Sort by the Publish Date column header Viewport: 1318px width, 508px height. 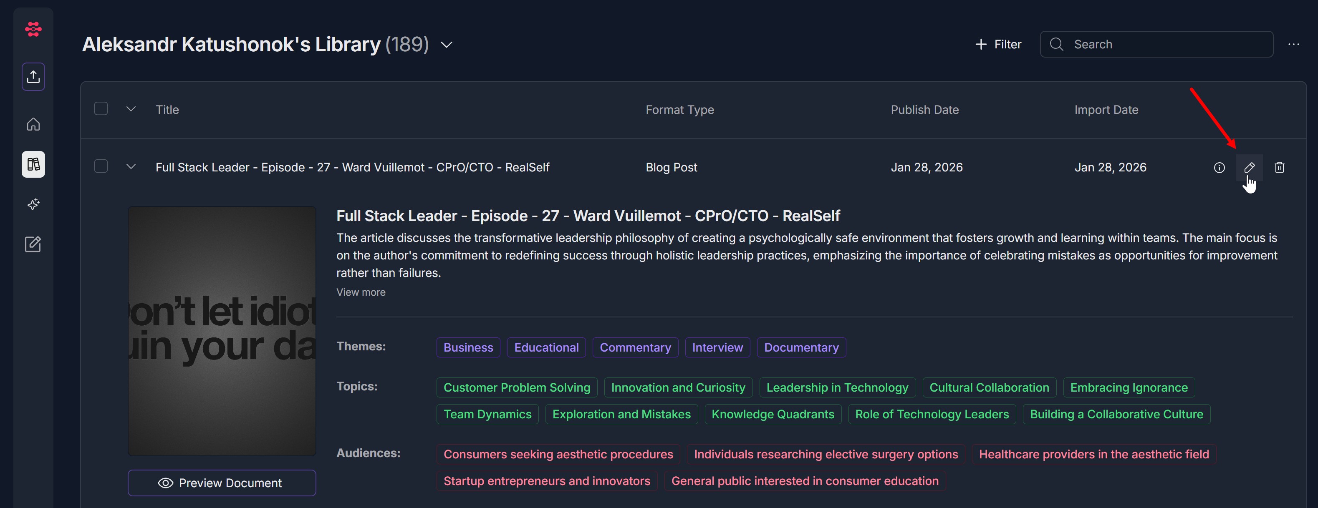click(x=924, y=110)
